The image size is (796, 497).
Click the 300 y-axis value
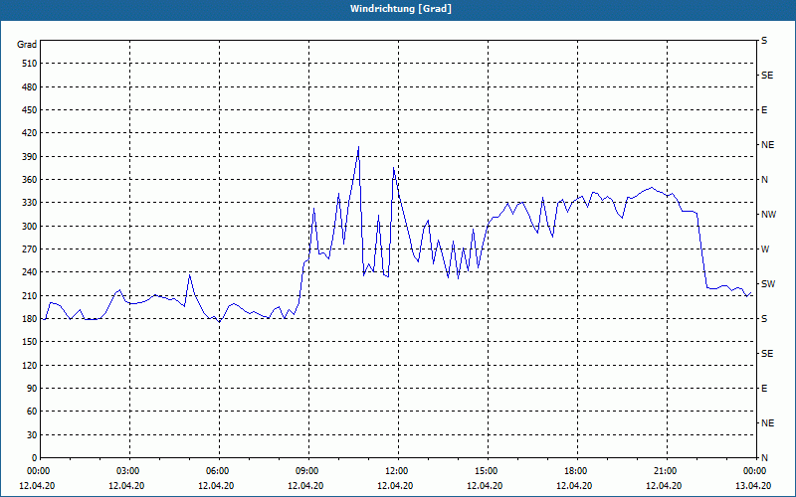point(30,227)
